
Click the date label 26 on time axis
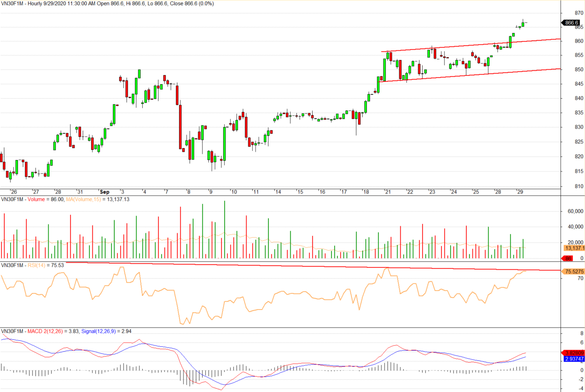click(x=14, y=192)
